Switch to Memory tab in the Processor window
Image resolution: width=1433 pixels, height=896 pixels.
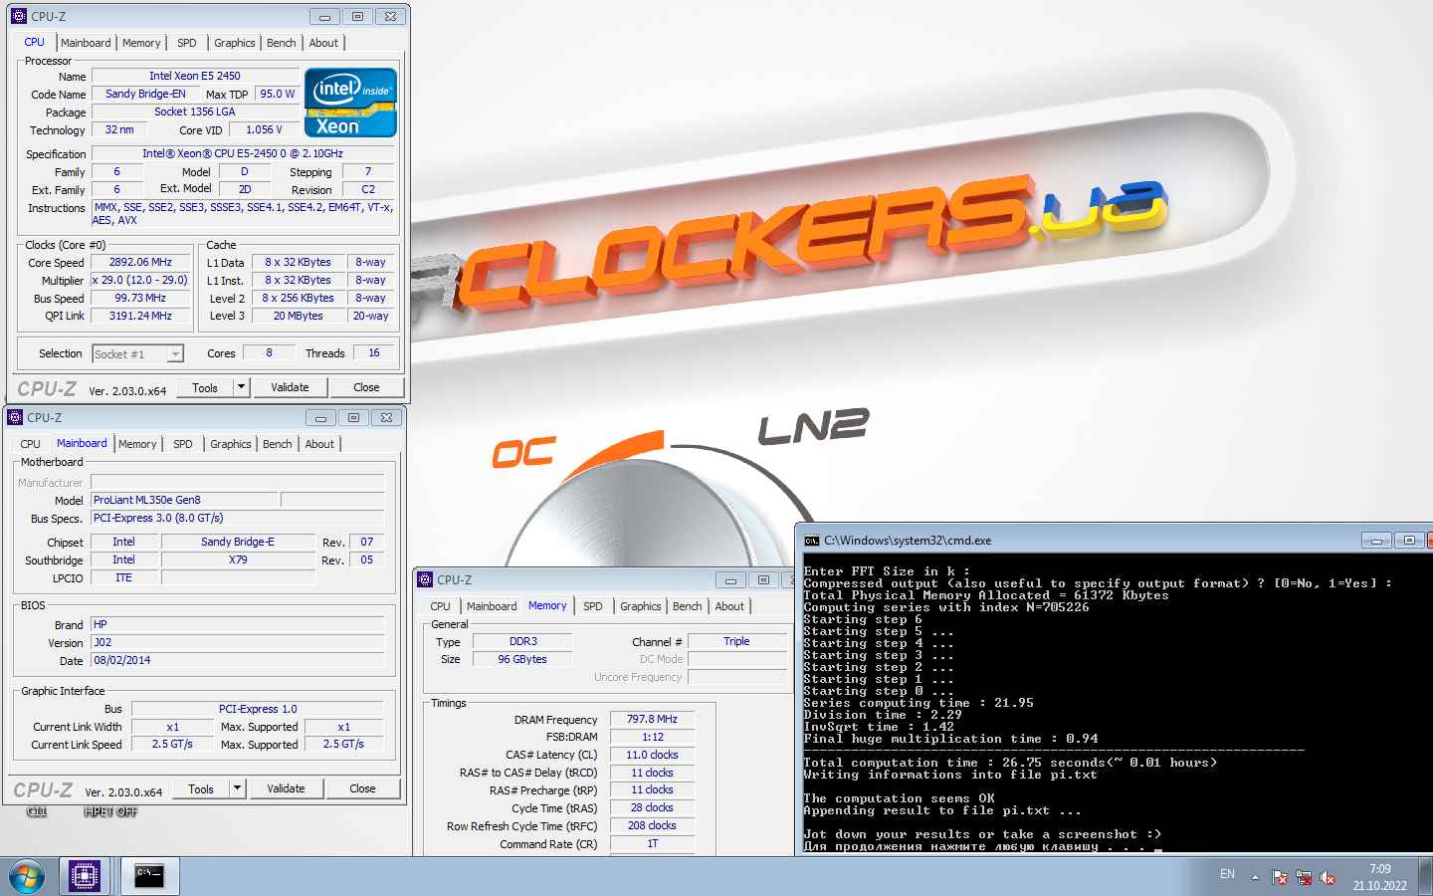pyautogui.click(x=141, y=43)
